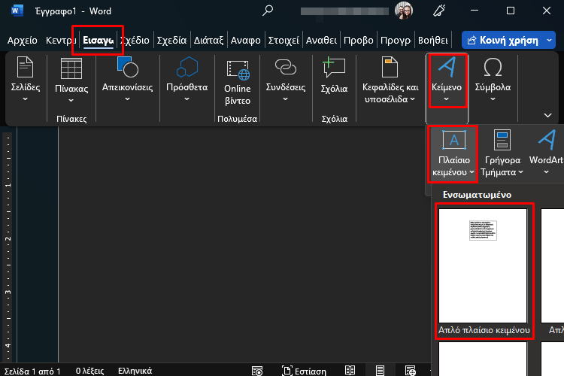Open the Αναθεώρηση review tab

(x=321, y=41)
